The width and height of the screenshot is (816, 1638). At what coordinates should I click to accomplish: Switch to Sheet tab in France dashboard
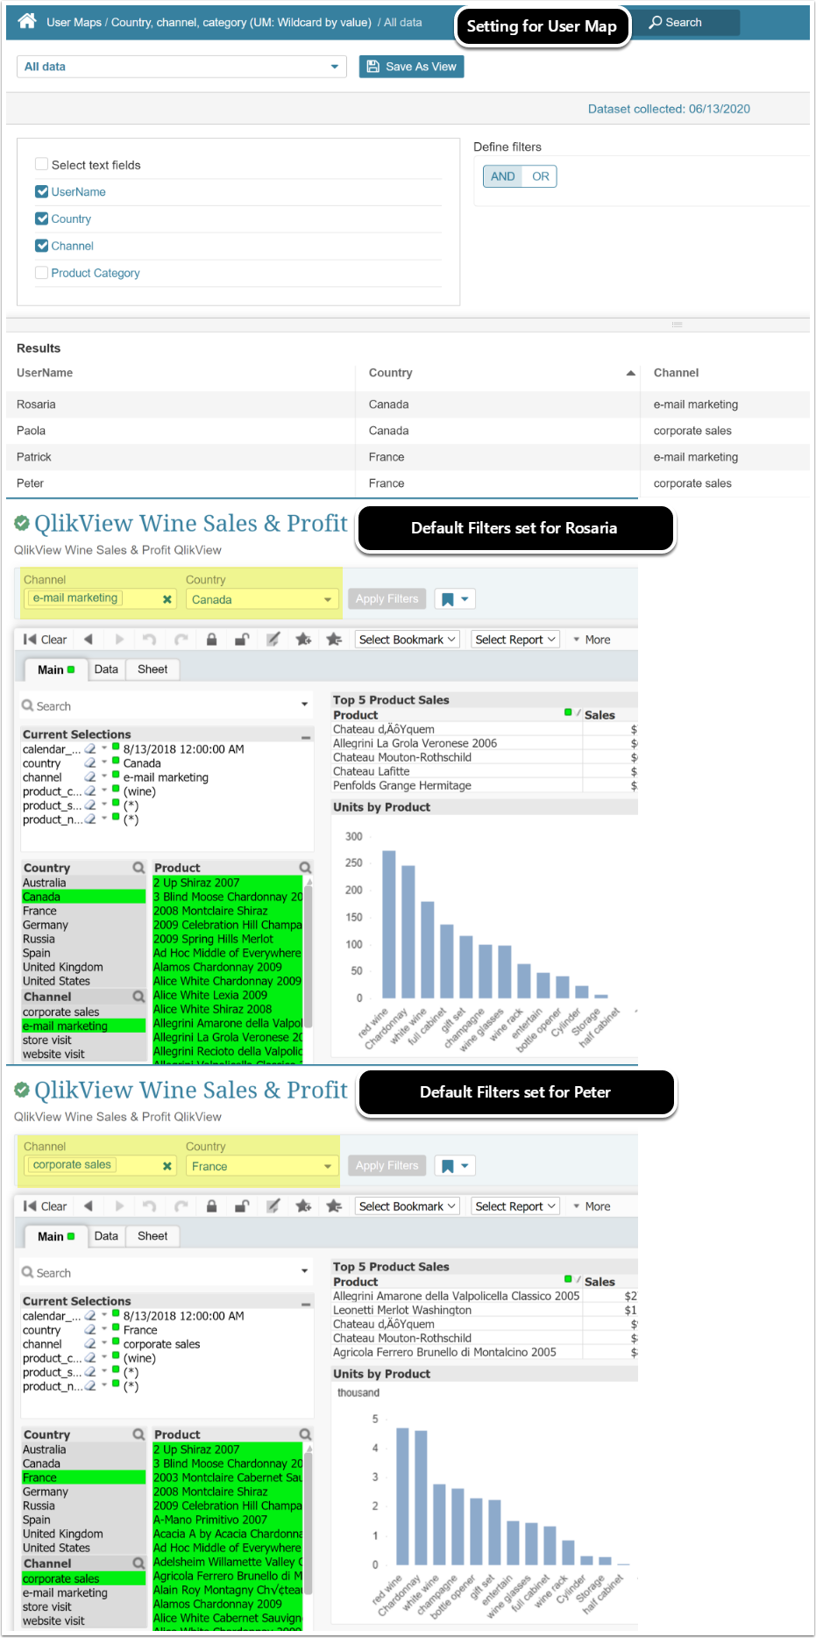point(153,1236)
